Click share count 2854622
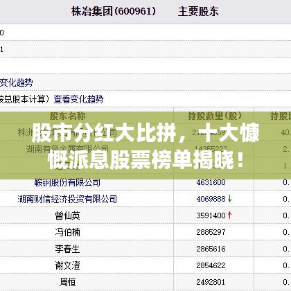This screenshot has height=291, width=291. point(211,265)
